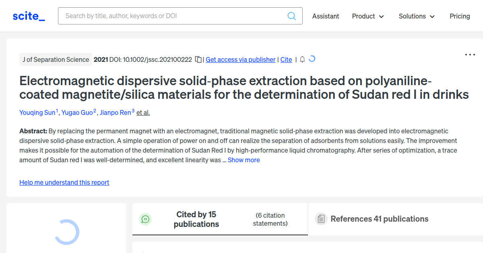This screenshot has height=253, width=483.
Task: Show all authors via et al.
Action: (143, 112)
